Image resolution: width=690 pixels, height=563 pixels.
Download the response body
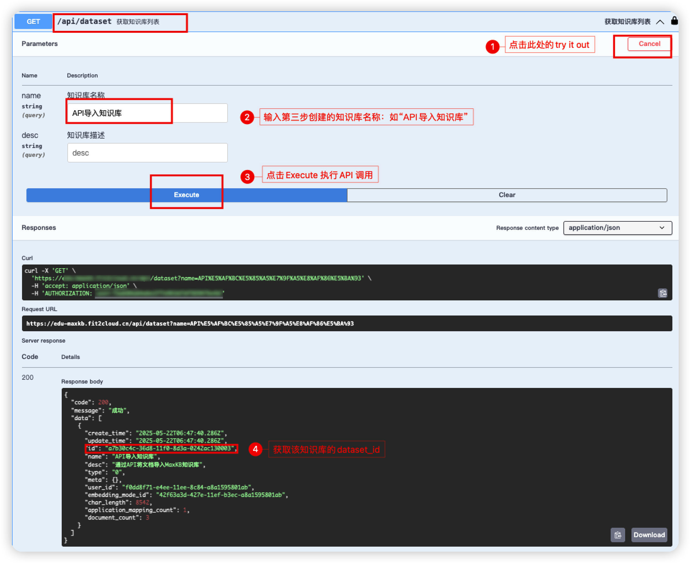pos(649,535)
